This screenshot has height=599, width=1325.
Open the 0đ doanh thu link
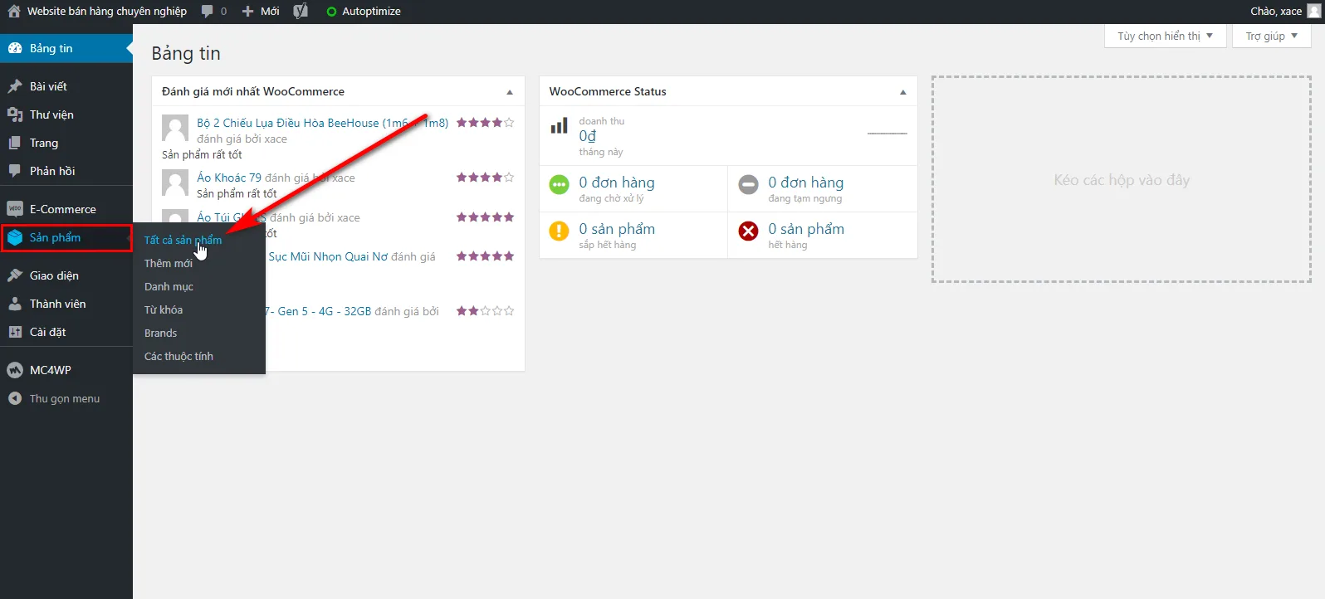click(x=588, y=136)
